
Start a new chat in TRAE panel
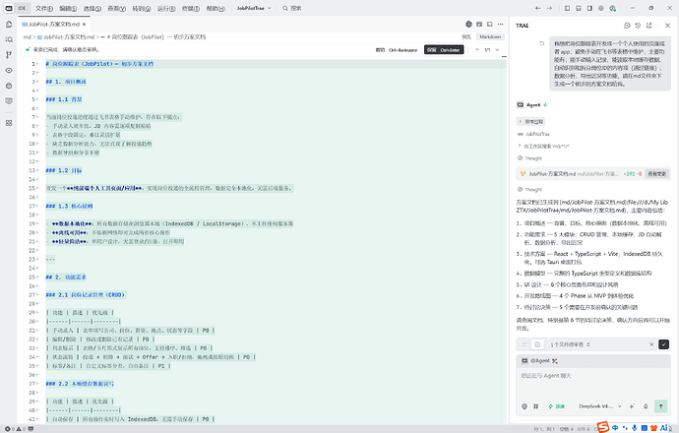pos(627,26)
